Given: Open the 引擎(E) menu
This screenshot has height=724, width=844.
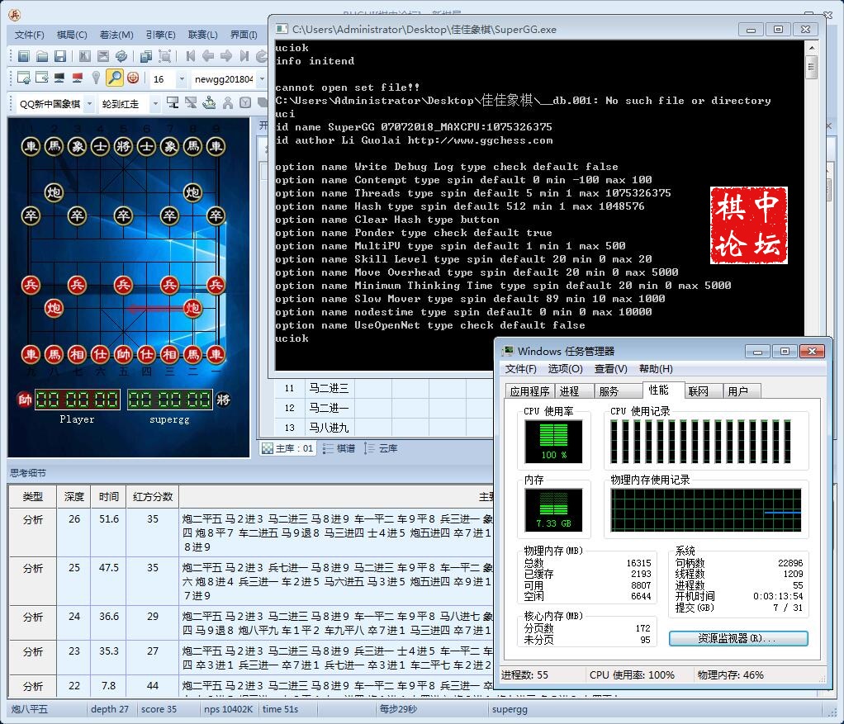Looking at the screenshot, I should click(160, 35).
